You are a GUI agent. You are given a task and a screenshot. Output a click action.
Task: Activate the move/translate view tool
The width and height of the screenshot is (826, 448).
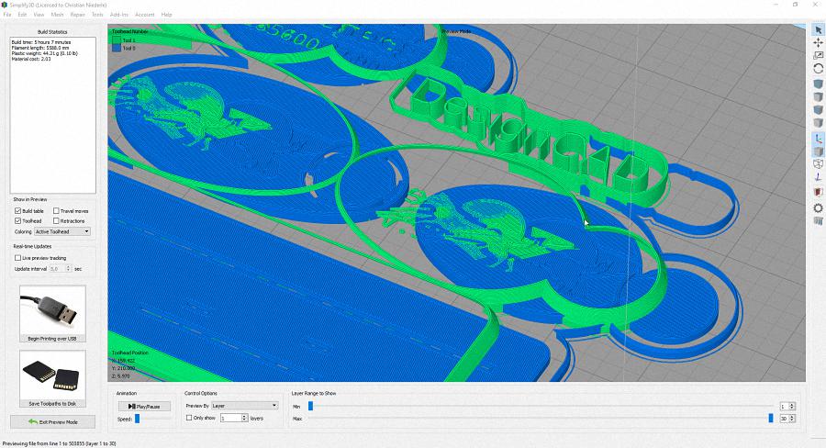click(818, 43)
